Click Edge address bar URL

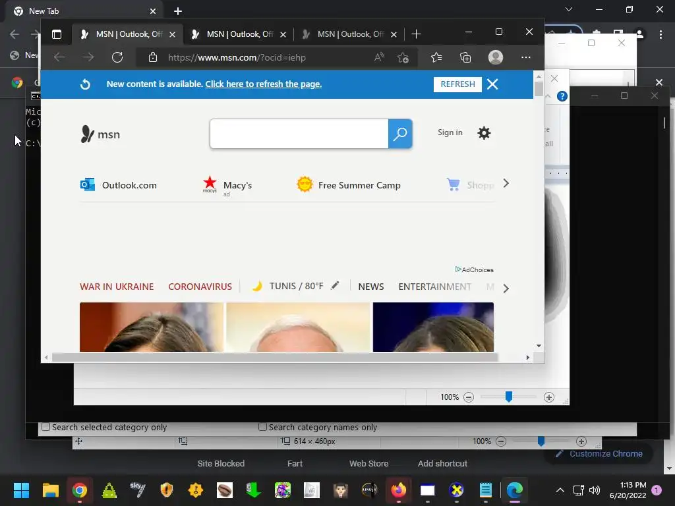237,58
